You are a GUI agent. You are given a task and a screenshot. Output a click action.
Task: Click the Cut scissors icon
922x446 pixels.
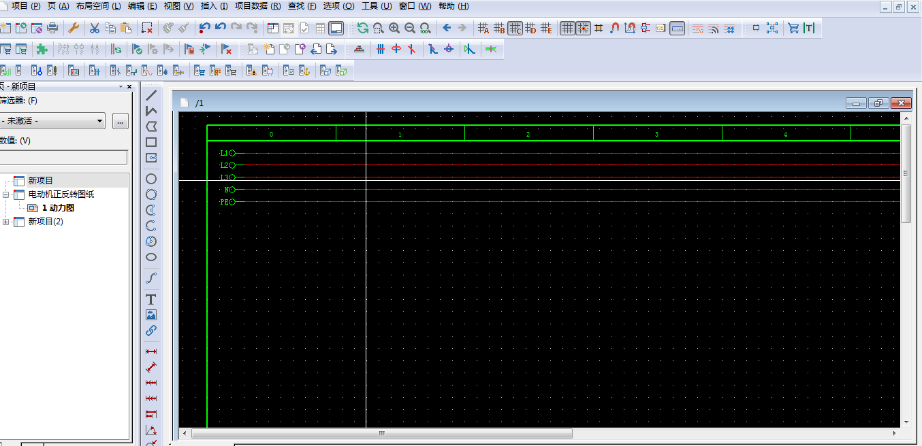pos(95,28)
